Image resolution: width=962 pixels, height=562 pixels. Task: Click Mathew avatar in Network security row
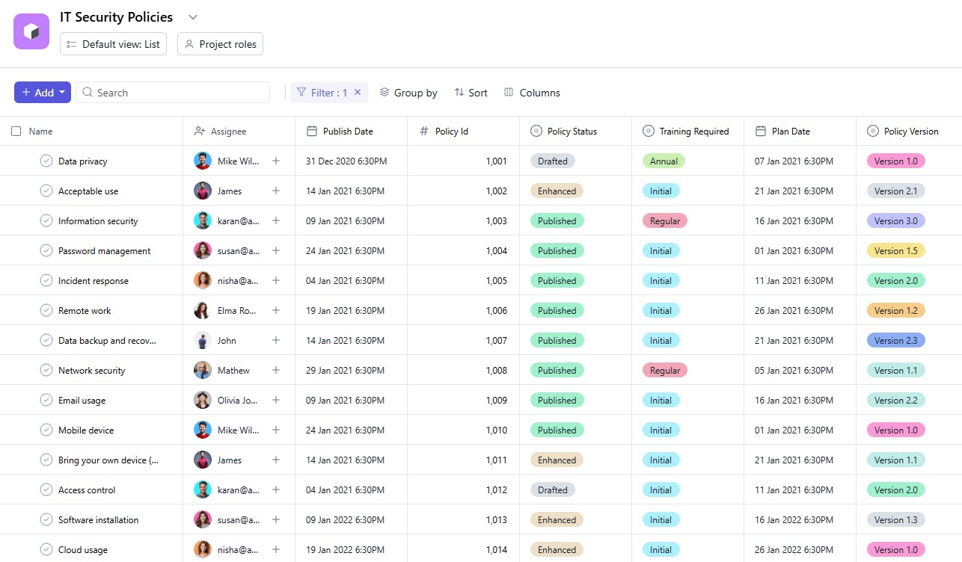click(x=203, y=370)
